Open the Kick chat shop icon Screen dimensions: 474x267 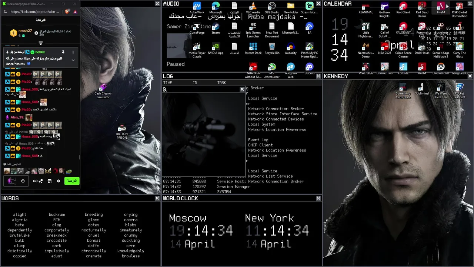point(49,181)
